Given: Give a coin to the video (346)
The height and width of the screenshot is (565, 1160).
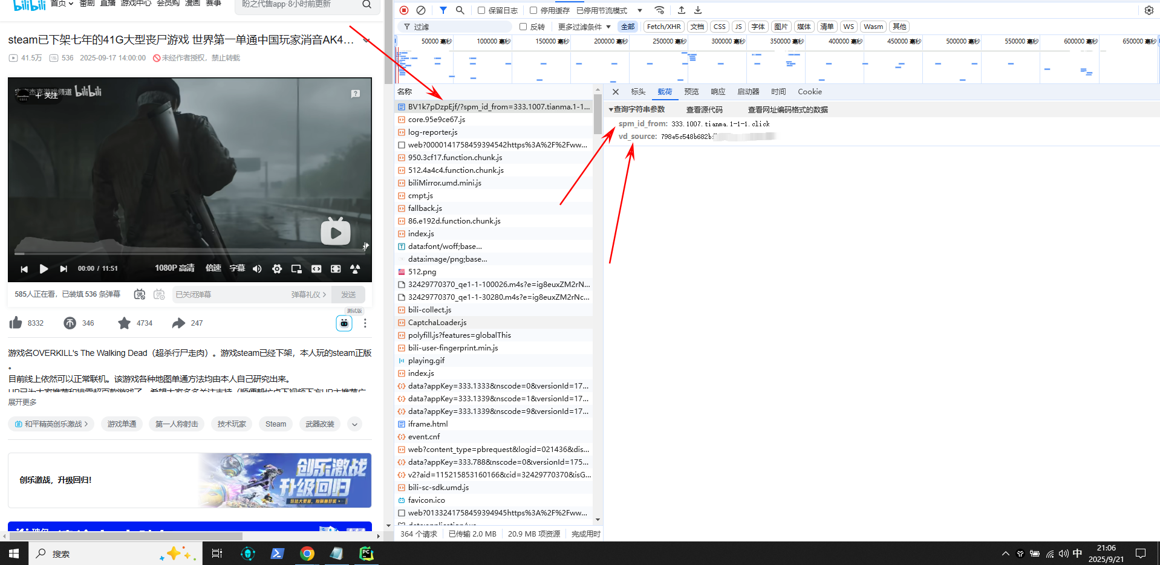Looking at the screenshot, I should click(70, 323).
